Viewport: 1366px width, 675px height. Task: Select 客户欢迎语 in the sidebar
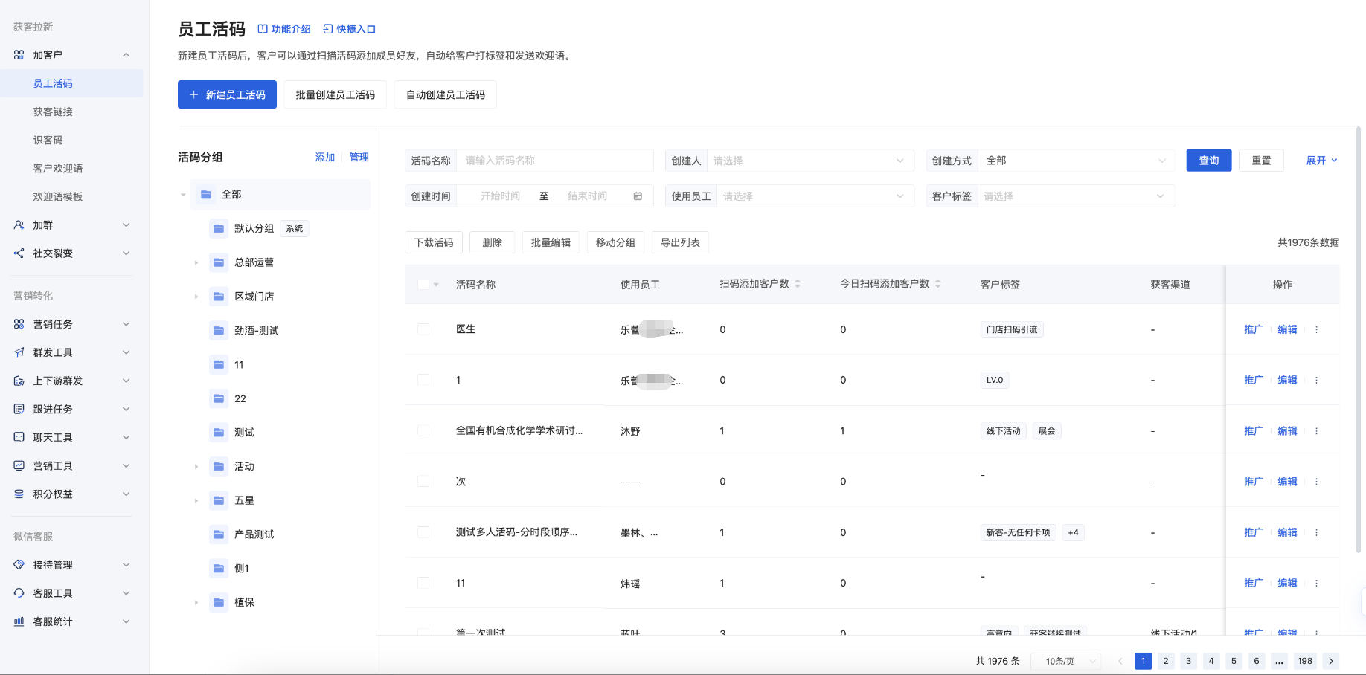point(58,168)
